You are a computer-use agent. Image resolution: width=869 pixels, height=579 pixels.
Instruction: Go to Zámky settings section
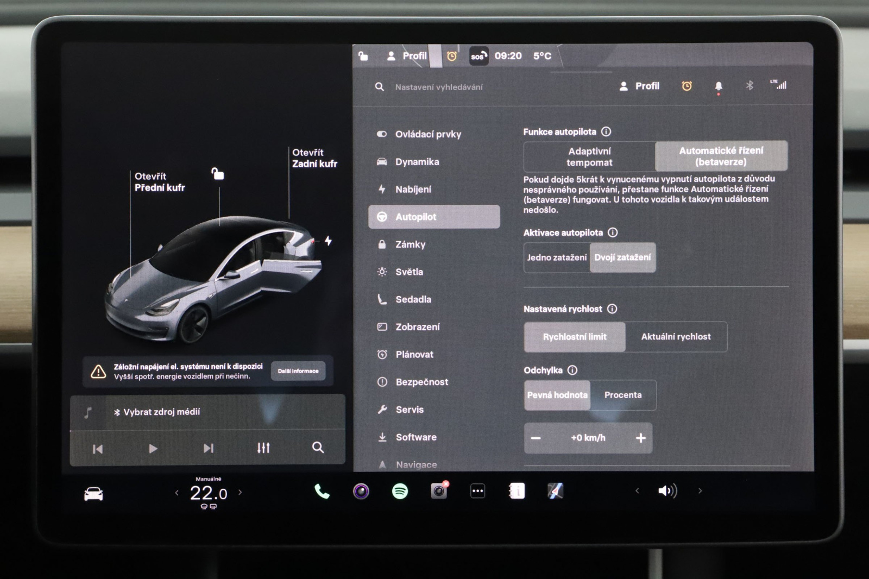tap(410, 244)
